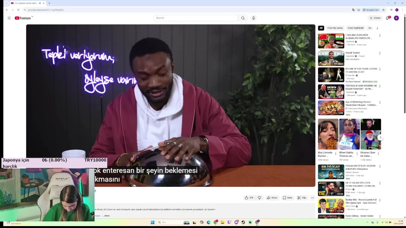Select the 'From TepkiKolik' chip
Viewport: 406px width, 228px height.
[356, 28]
